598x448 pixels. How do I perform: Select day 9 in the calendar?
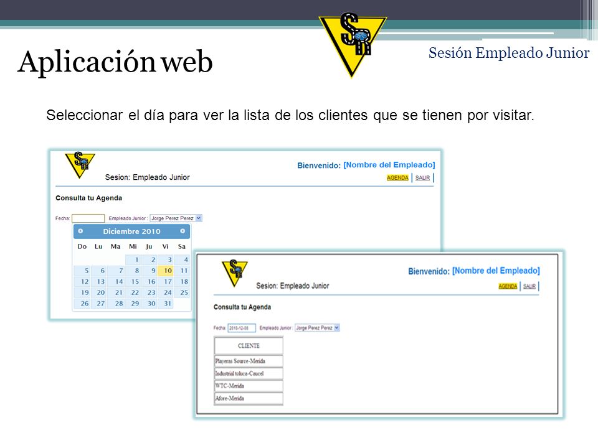(149, 271)
